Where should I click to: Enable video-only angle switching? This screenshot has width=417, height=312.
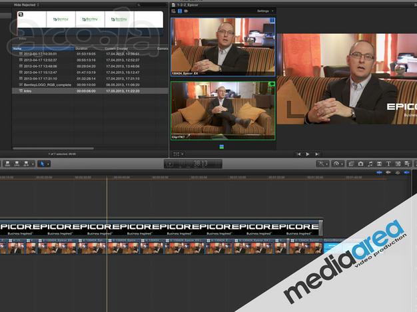[180, 11]
